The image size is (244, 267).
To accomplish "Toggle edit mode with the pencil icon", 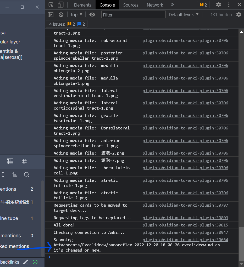I will pos(25,262).
